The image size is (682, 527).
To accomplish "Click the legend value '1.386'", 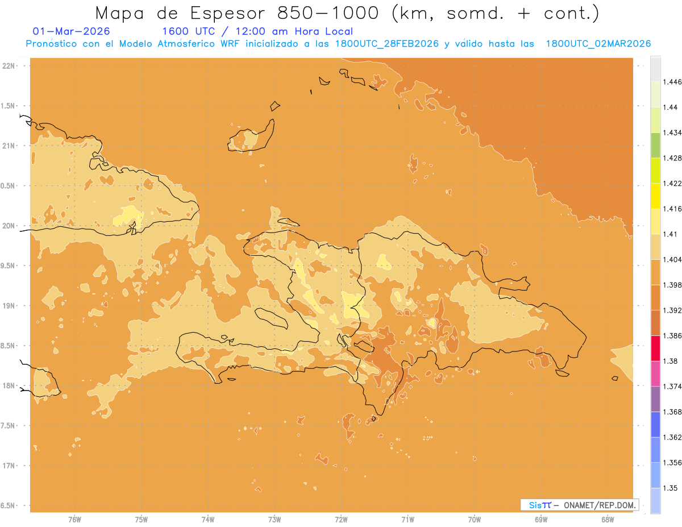I will 672,335.
